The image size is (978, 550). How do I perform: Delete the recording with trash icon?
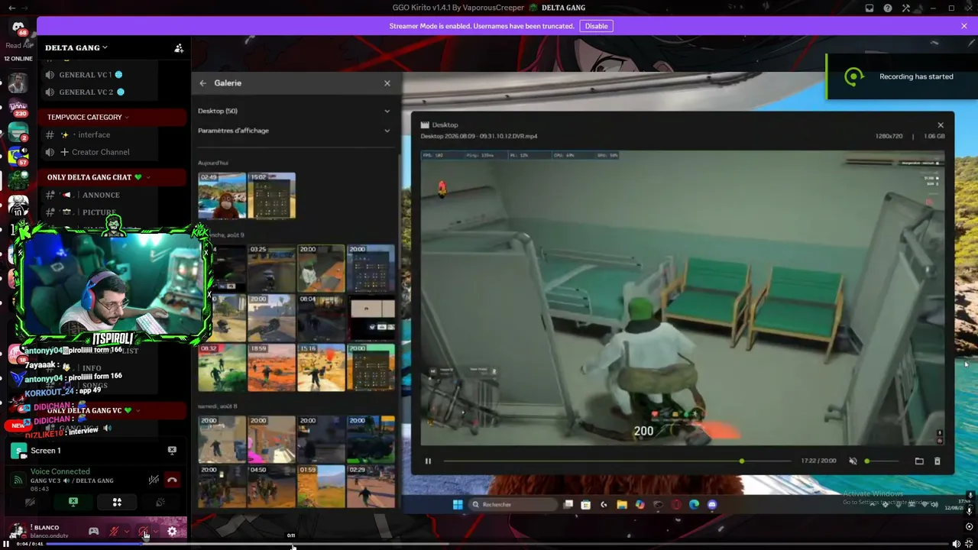(x=938, y=461)
